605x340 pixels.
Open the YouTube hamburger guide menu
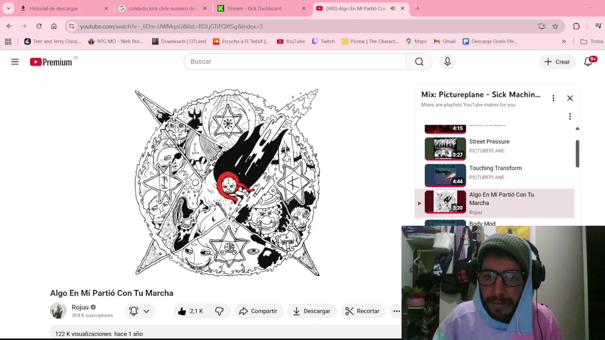[x=15, y=62]
